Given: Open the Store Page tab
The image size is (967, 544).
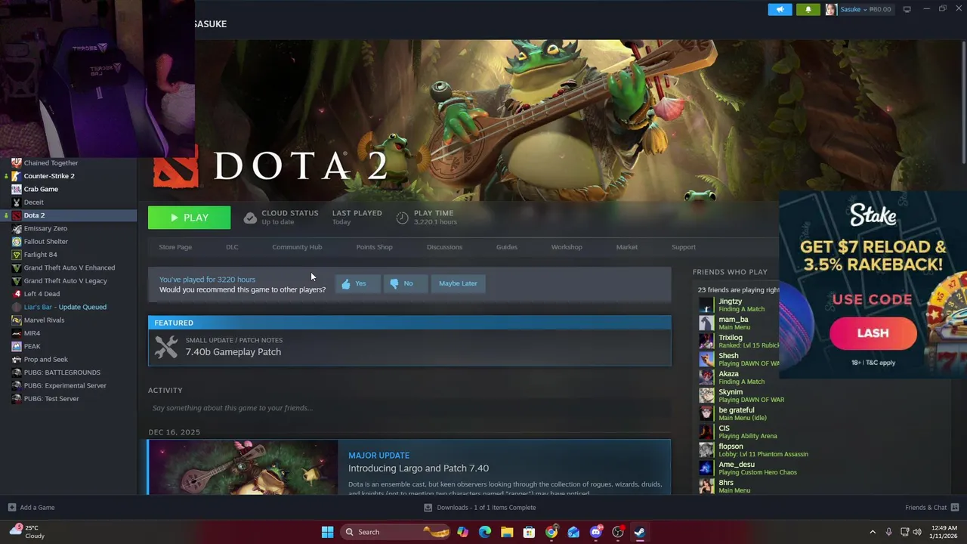Looking at the screenshot, I should pyautogui.click(x=175, y=247).
